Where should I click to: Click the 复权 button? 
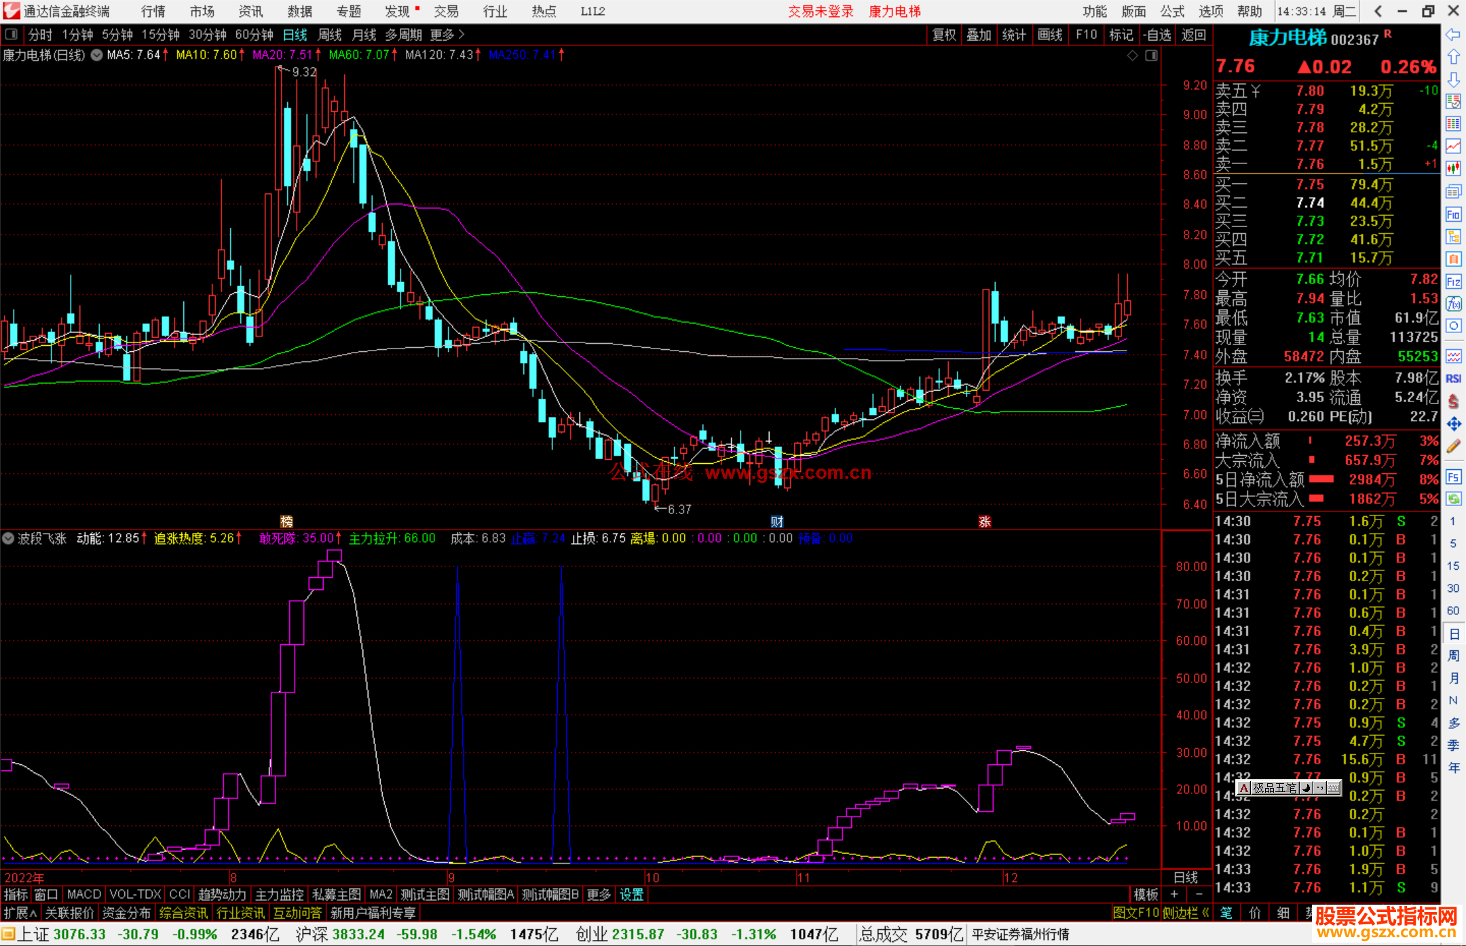[944, 35]
